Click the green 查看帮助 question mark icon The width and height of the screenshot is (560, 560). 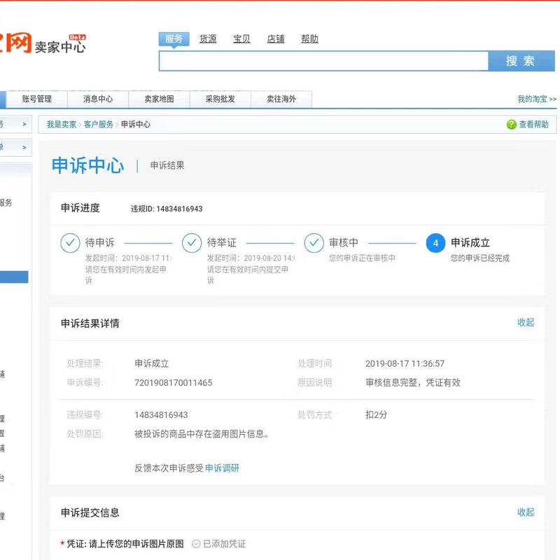point(512,125)
